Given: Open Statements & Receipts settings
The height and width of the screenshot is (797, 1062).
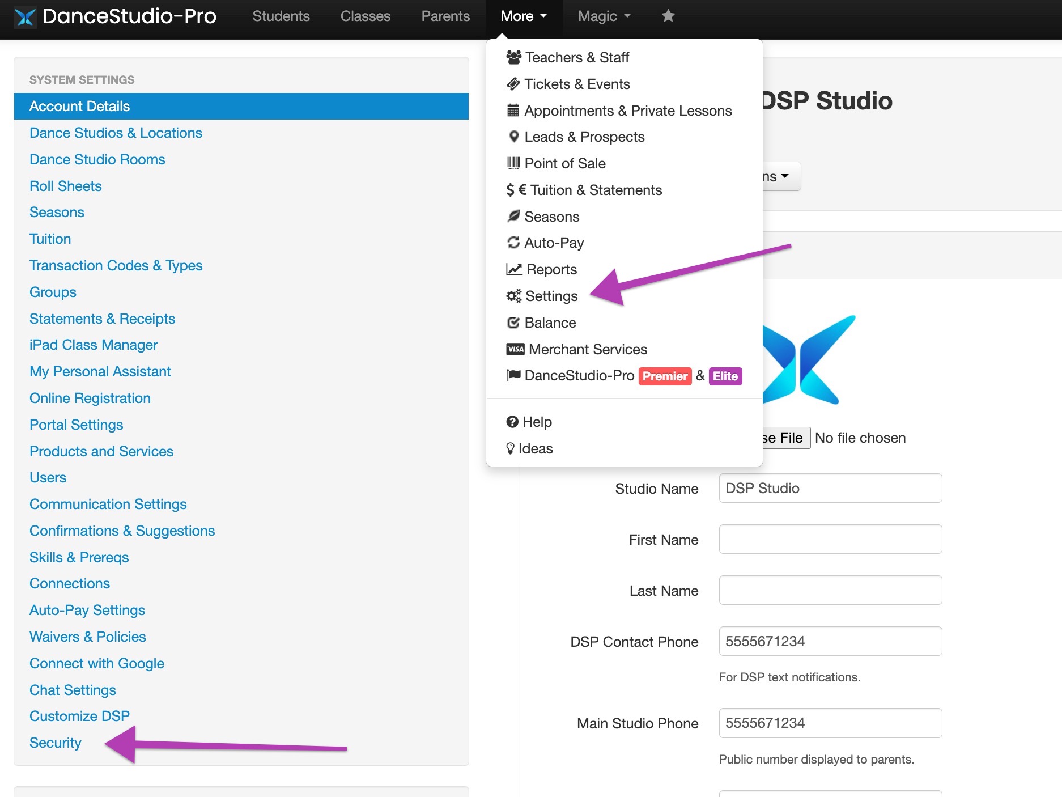Looking at the screenshot, I should pyautogui.click(x=102, y=319).
